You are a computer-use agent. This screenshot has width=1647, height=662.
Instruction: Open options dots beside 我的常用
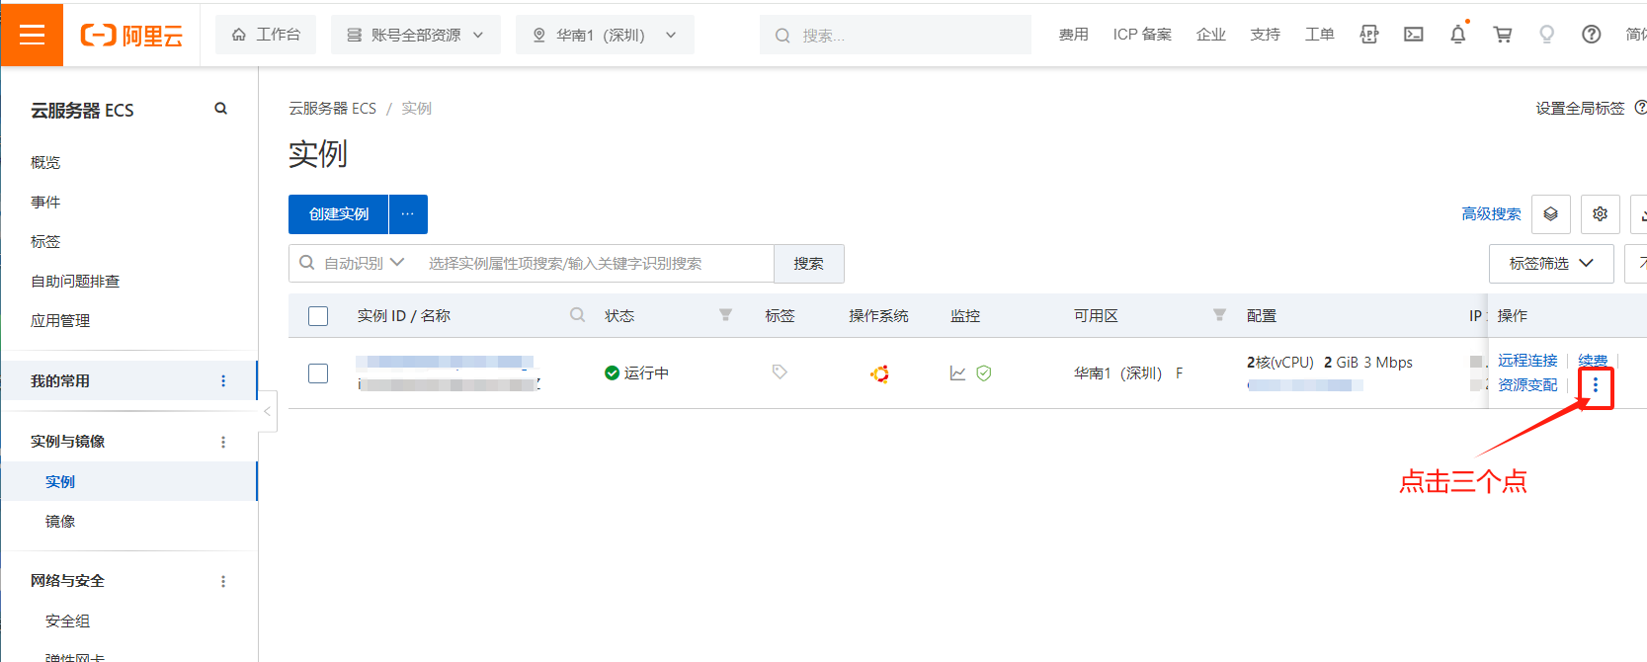[x=223, y=381]
